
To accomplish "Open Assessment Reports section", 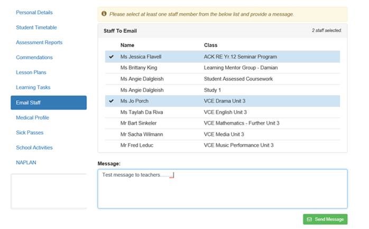I will (x=39, y=42).
